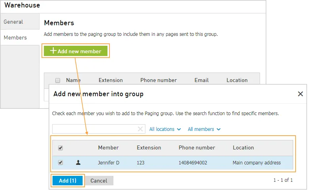Click the Warehouse group title

[22, 5]
